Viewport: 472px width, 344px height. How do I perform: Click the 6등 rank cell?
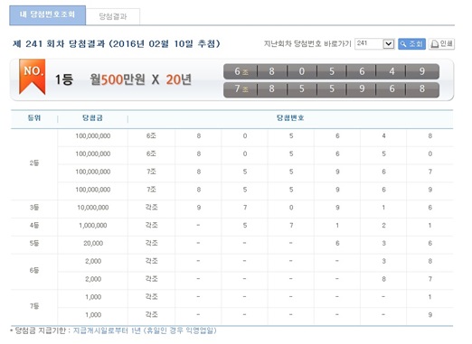coord(34,270)
